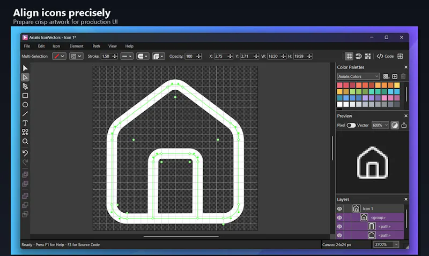The height and width of the screenshot is (256, 429).
Task: Open the Code view button
Action: 385,56
